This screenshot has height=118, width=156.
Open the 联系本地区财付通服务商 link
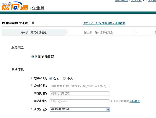pos(104,23)
